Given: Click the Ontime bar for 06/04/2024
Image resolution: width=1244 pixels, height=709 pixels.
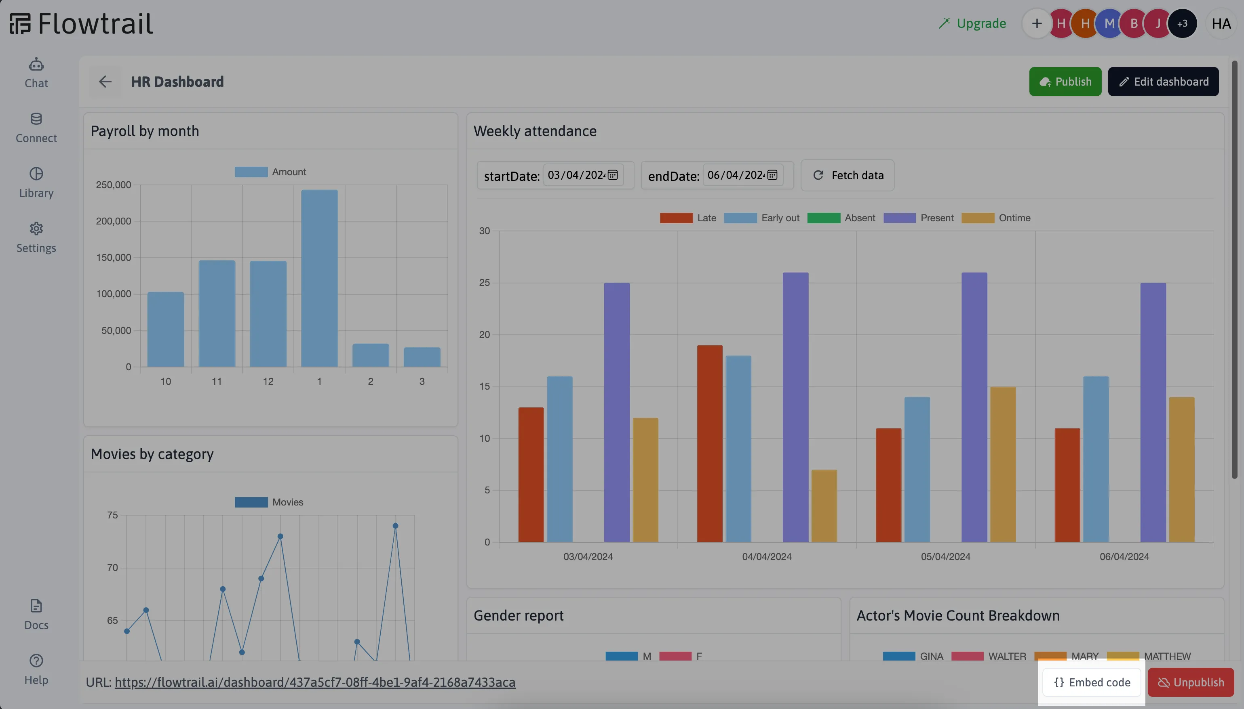Looking at the screenshot, I should [1182, 470].
